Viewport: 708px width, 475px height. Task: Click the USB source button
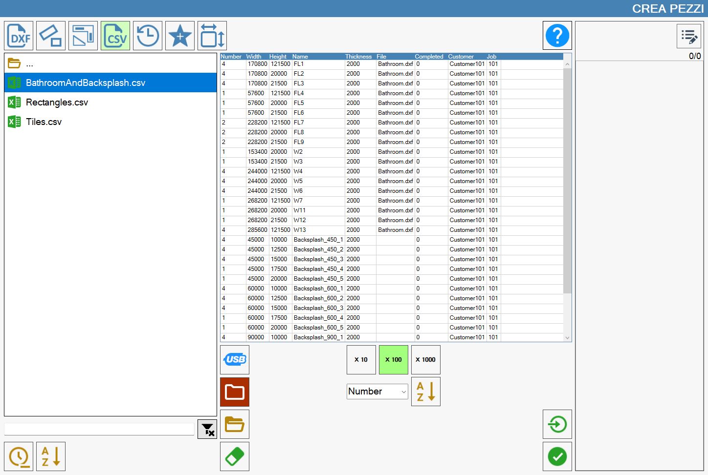pos(235,360)
